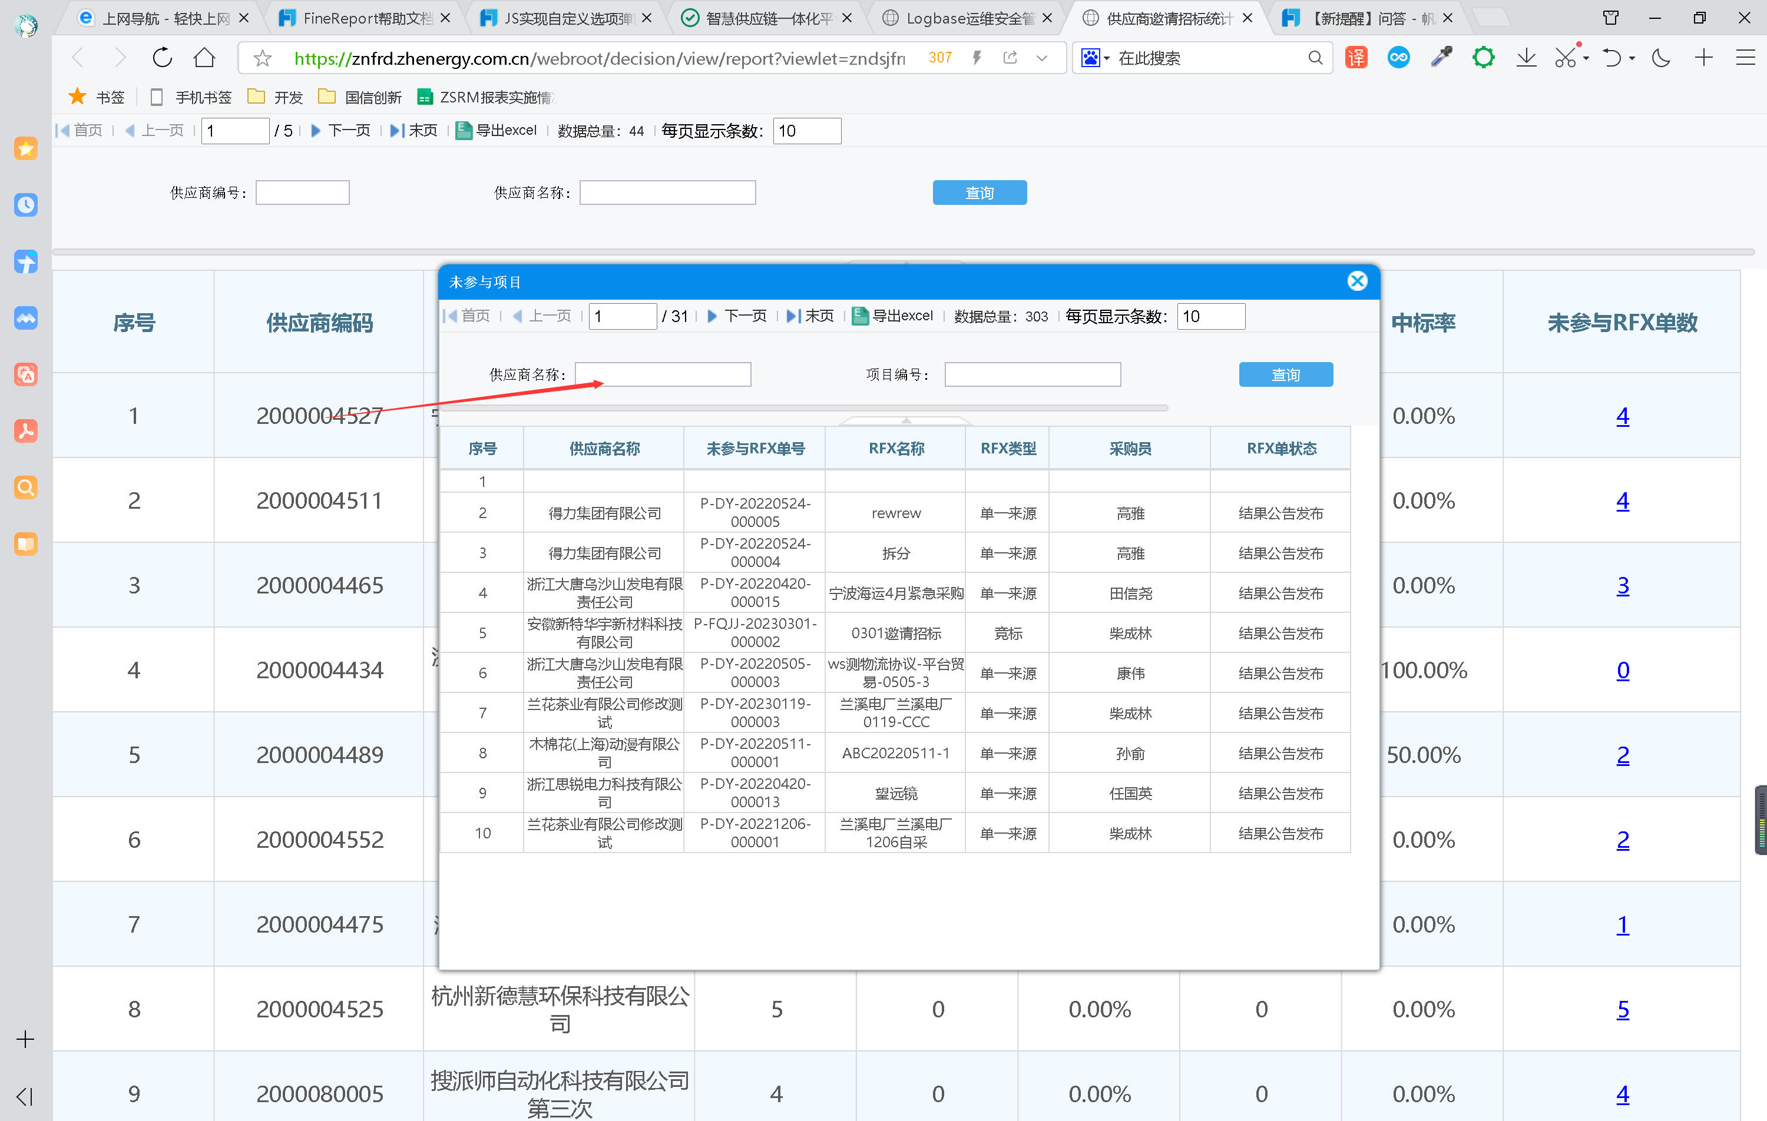
Task: Open the 国信创新 bookmarks folder
Action: [x=360, y=97]
